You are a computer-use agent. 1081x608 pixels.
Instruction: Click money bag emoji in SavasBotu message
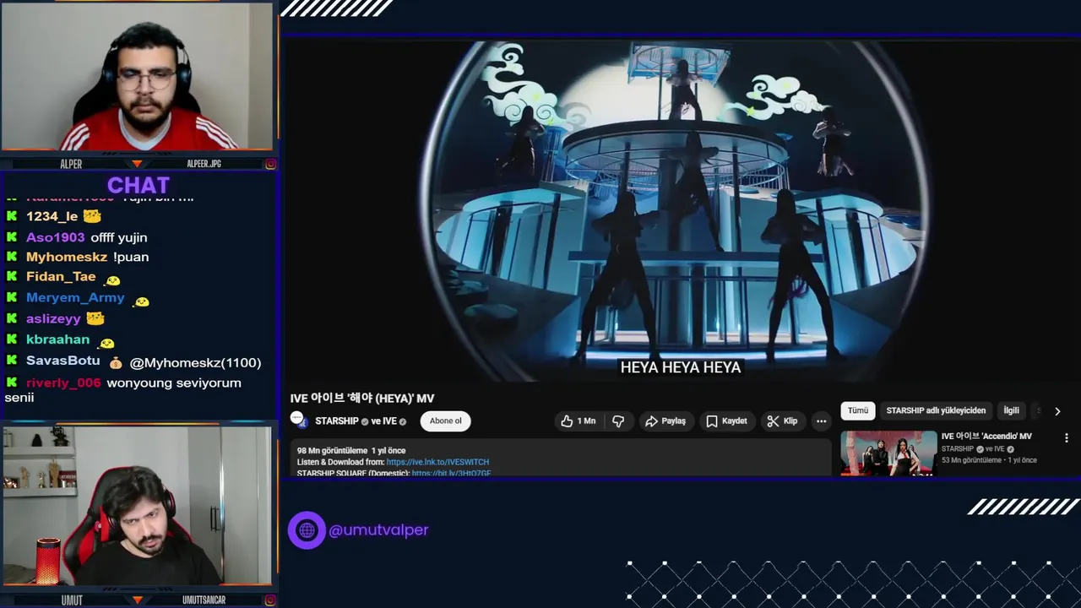(x=116, y=363)
